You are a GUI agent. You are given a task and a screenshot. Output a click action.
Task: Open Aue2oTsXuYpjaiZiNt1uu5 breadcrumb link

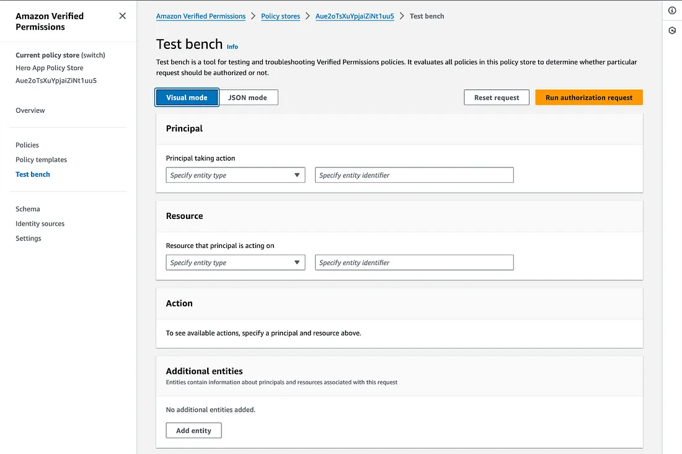click(355, 16)
